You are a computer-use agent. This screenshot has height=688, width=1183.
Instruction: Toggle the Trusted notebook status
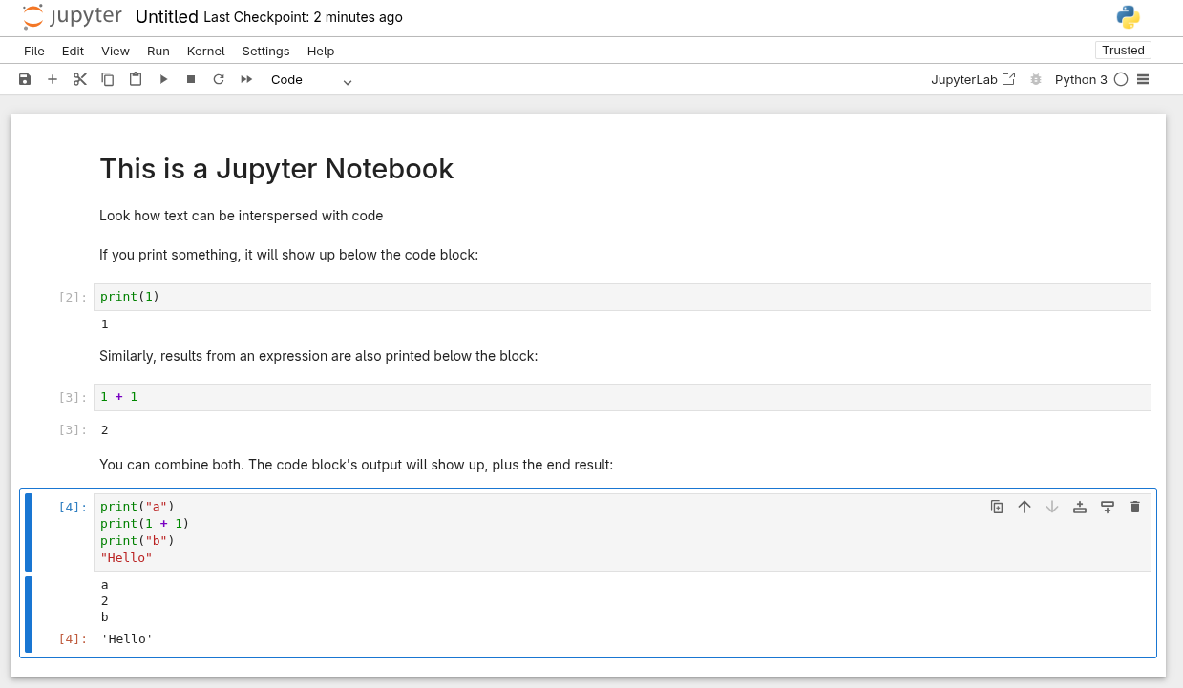[1123, 50]
